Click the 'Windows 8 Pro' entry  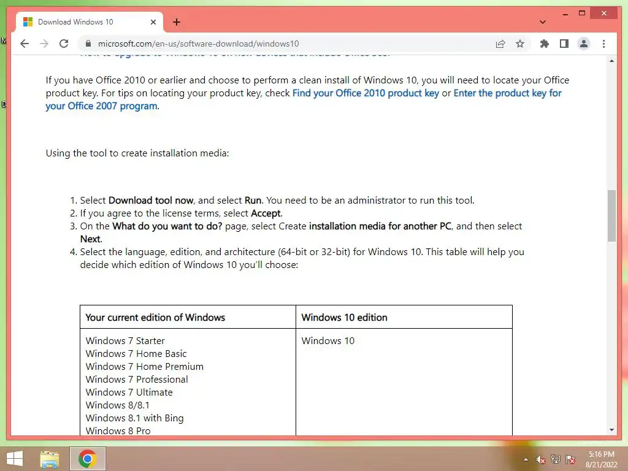118,431
